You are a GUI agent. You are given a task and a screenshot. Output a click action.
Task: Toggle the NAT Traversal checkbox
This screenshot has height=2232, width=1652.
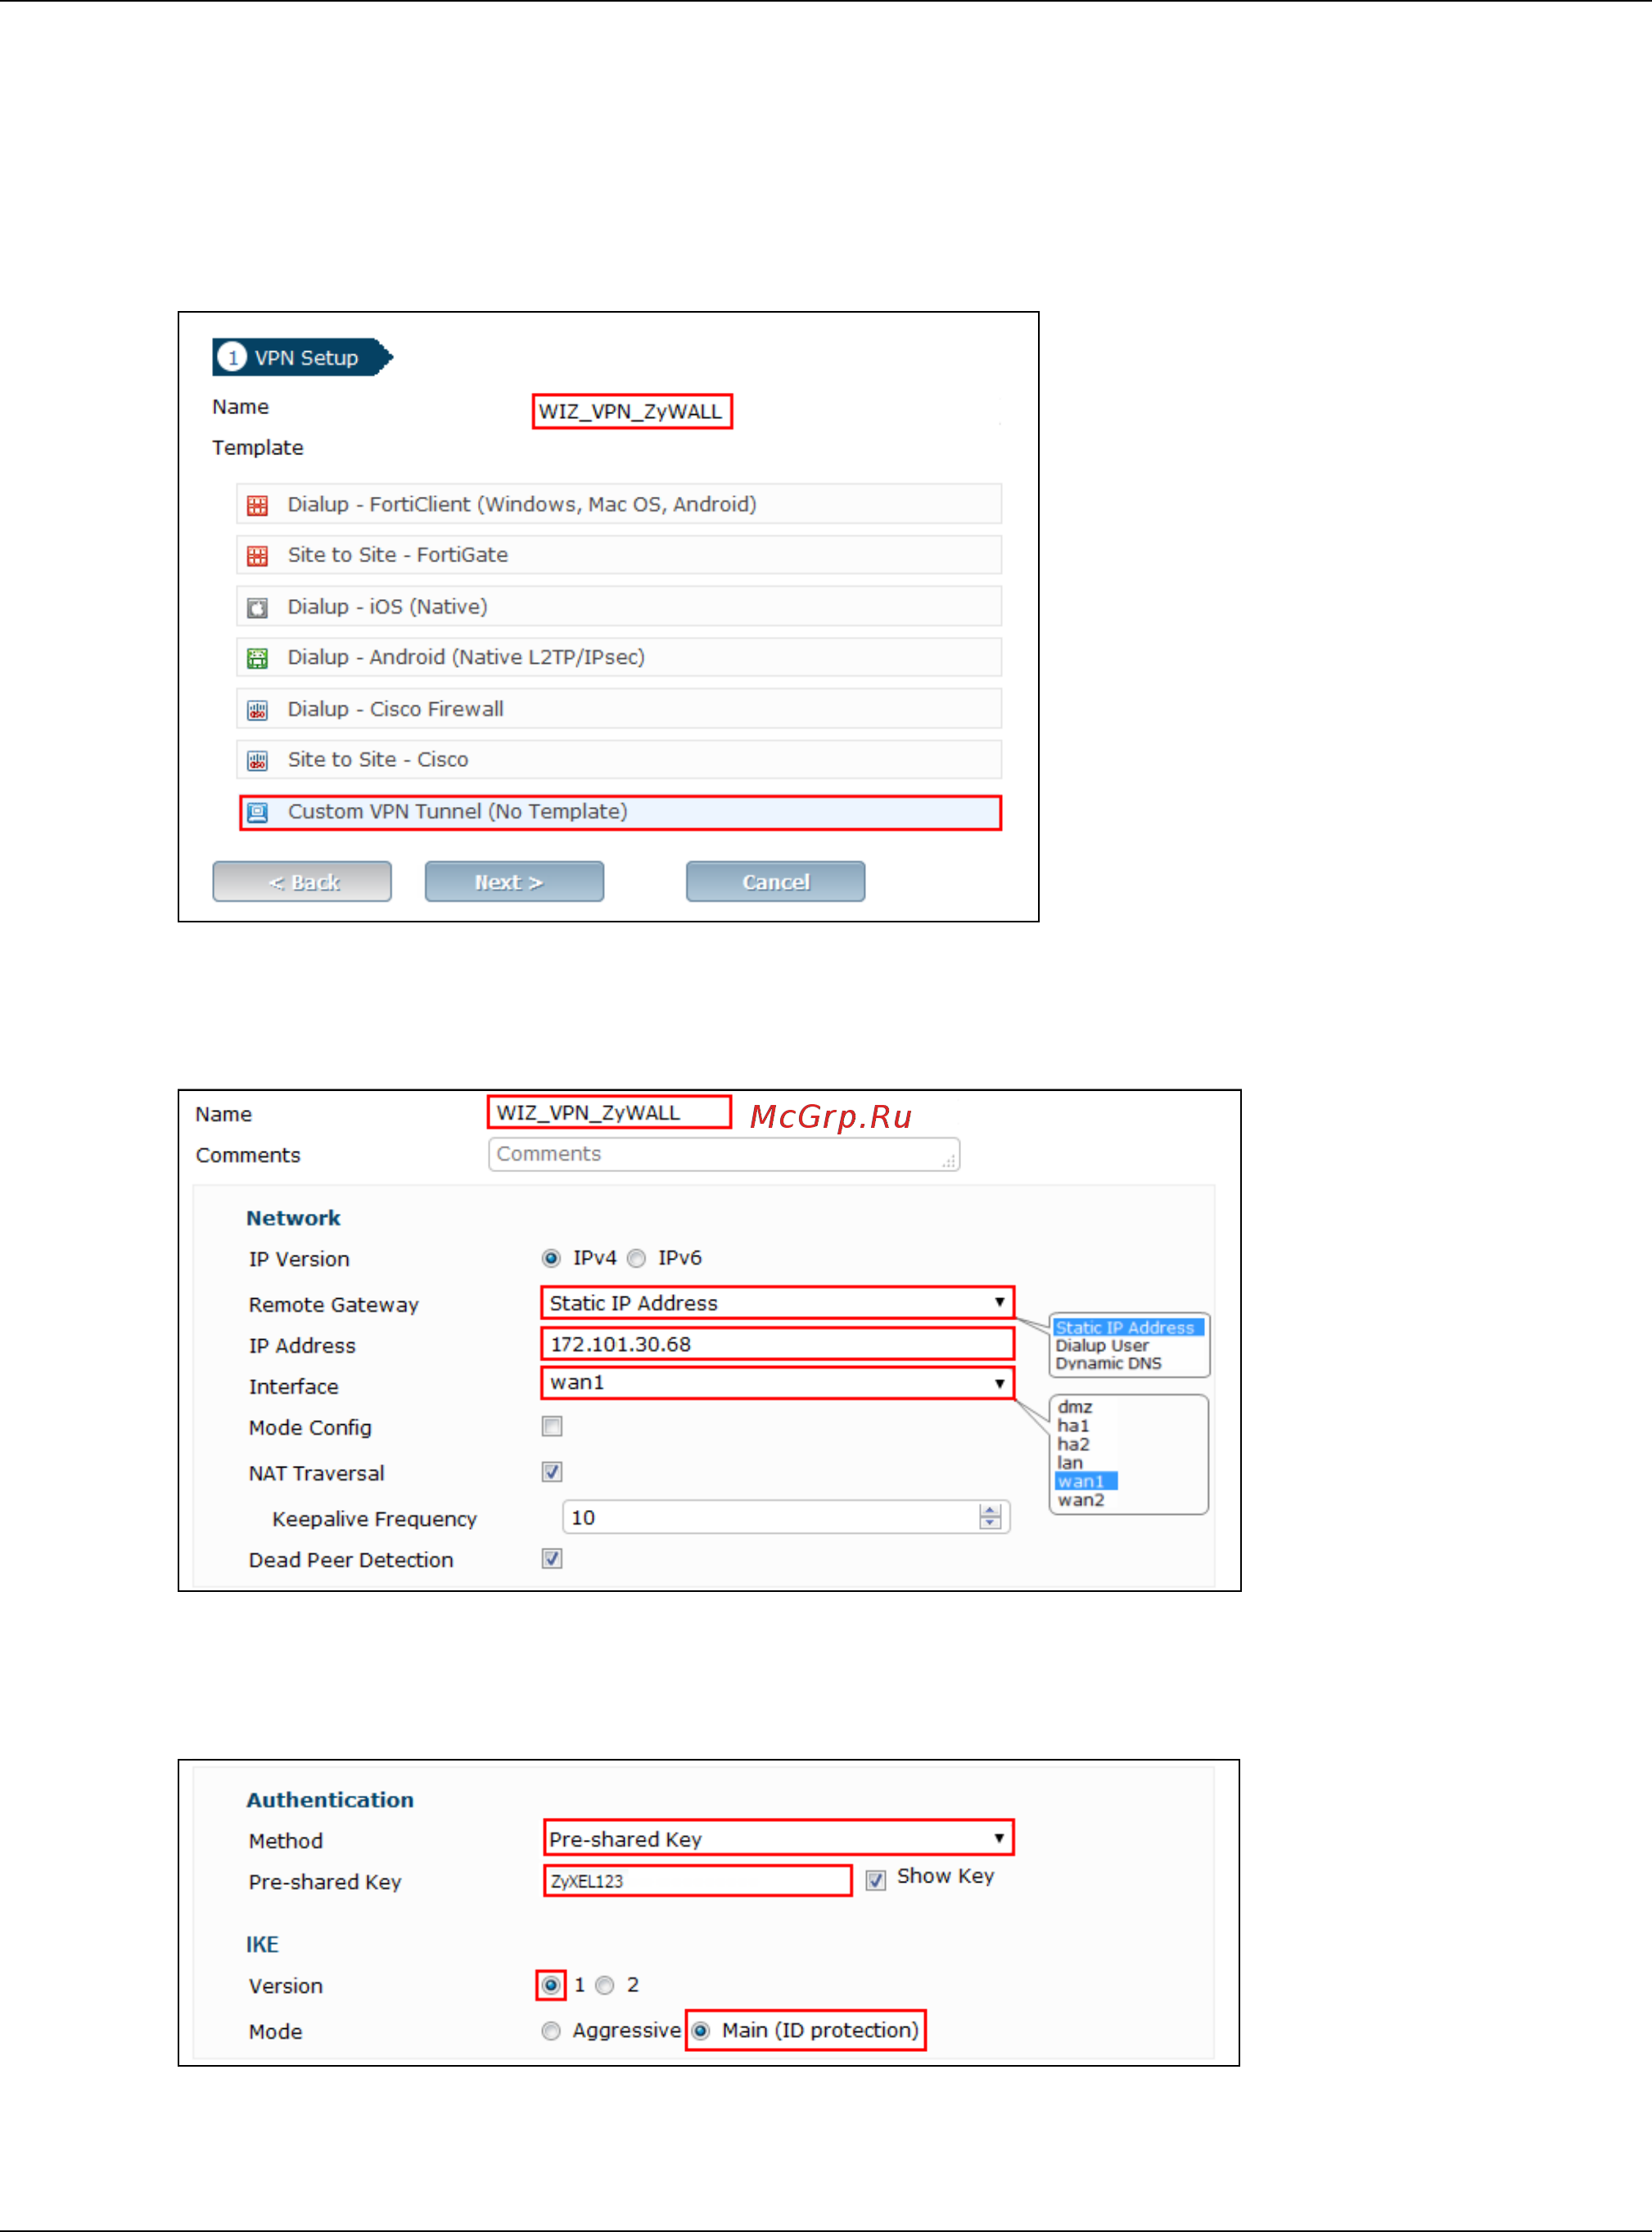[x=552, y=1472]
